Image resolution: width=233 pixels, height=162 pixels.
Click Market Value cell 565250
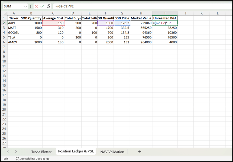point(141,28)
